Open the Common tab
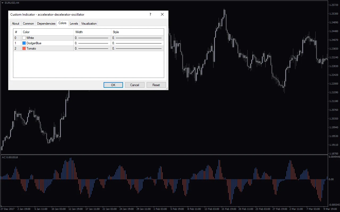The image size is (340, 212). click(x=28, y=23)
